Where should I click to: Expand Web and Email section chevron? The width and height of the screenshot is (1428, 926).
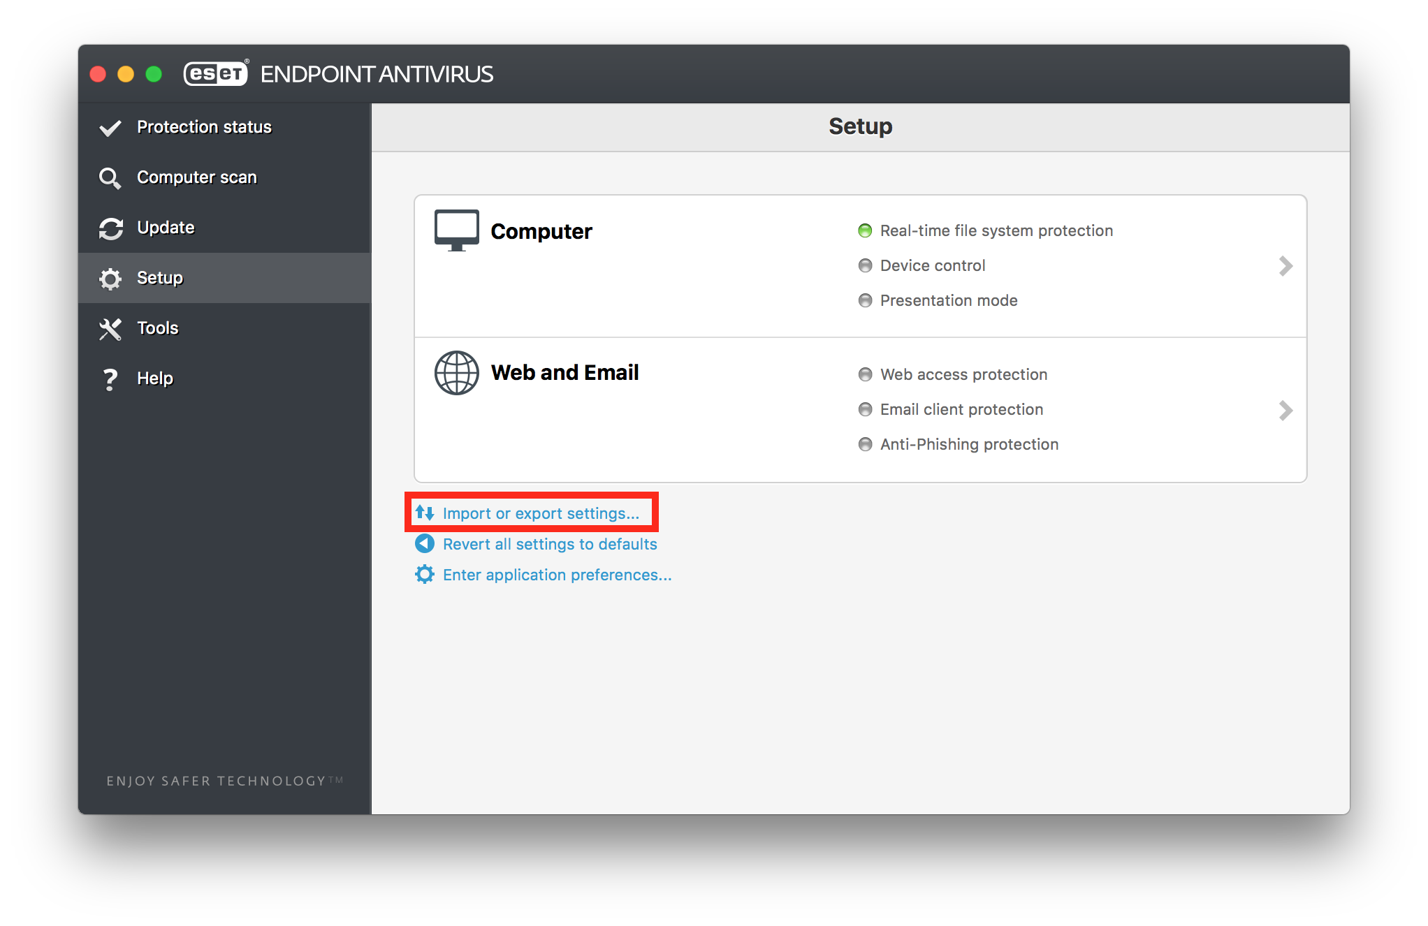(x=1285, y=410)
